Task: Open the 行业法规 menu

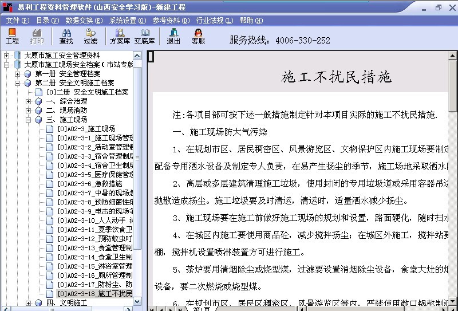Action: point(214,20)
